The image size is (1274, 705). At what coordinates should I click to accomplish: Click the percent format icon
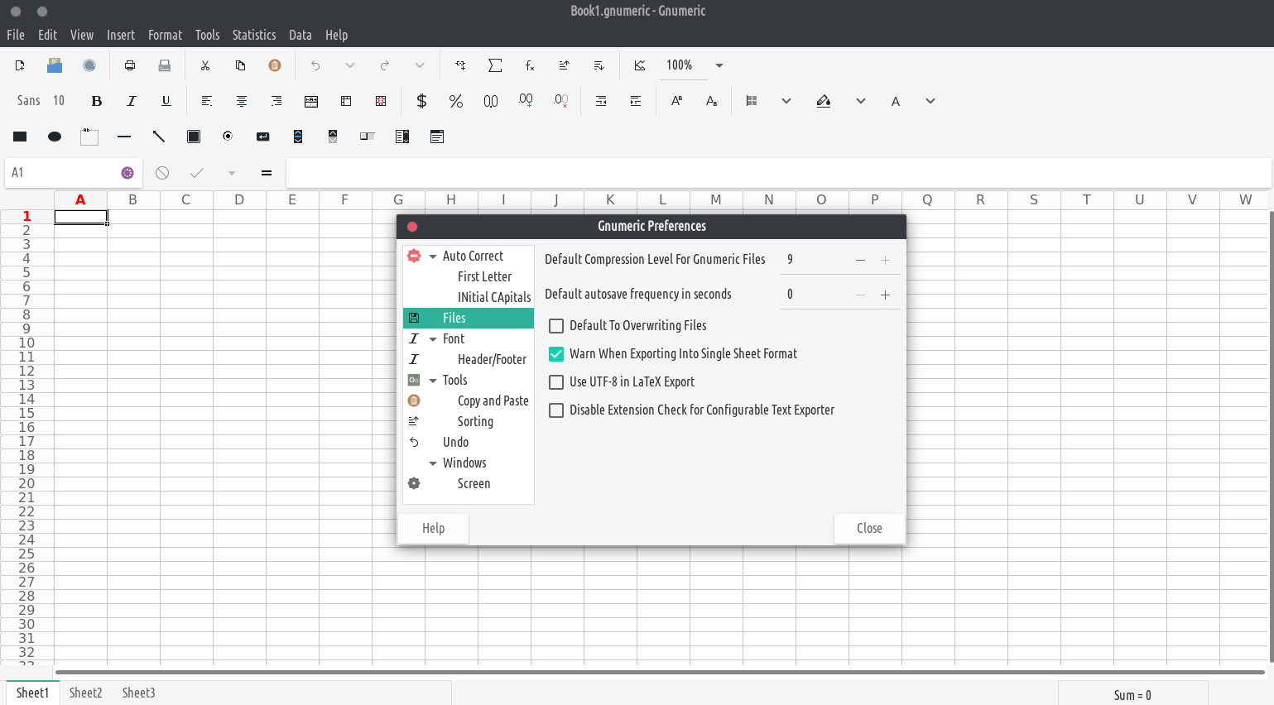(x=455, y=101)
